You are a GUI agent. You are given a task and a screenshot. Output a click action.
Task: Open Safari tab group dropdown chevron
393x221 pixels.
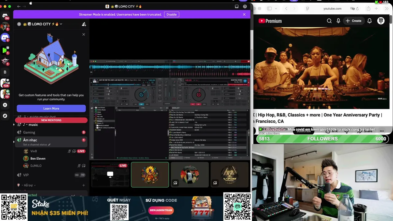click(x=276, y=9)
